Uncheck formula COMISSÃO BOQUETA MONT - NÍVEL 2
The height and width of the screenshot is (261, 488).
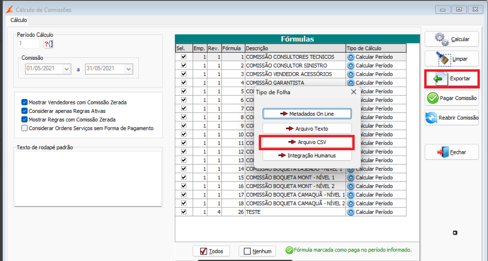pyautogui.click(x=183, y=186)
